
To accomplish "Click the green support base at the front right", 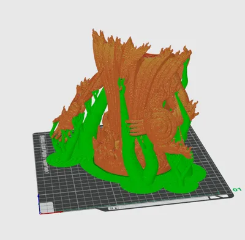I will point(184,179).
